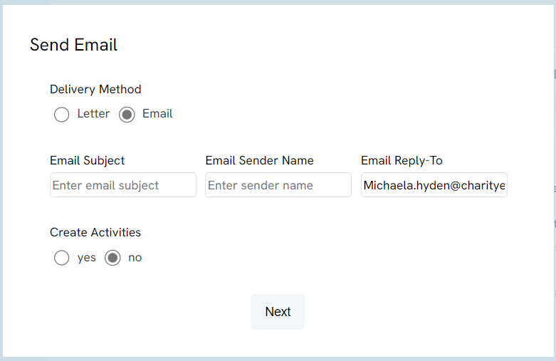Click the Delivery Method section label
Viewport: 556px width, 361px height.
tap(95, 90)
